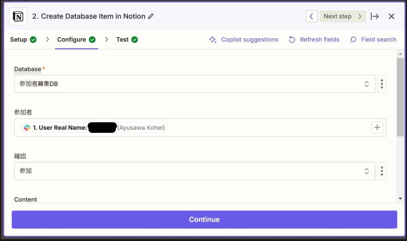The width and height of the screenshot is (407, 241).
Task: Click the Refresh fields icon
Action: click(292, 39)
